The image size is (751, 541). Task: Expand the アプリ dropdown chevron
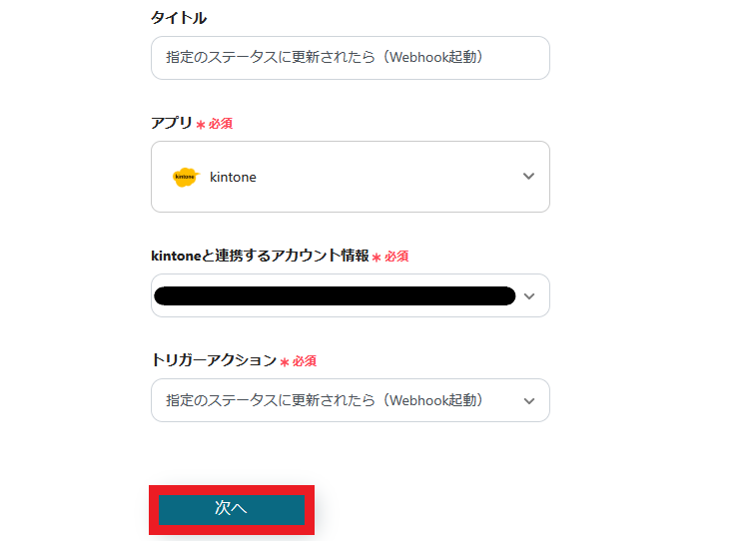point(528,177)
